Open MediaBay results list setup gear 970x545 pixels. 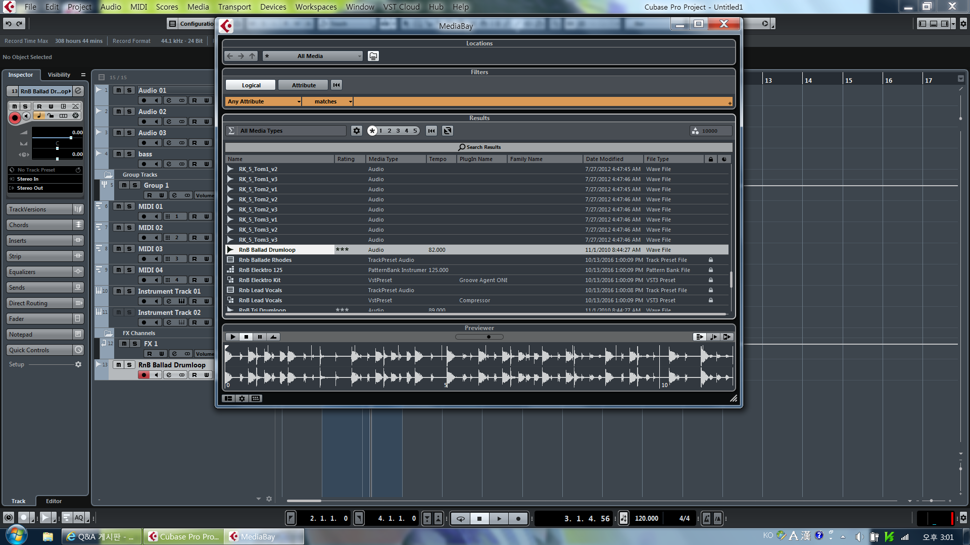tap(357, 131)
